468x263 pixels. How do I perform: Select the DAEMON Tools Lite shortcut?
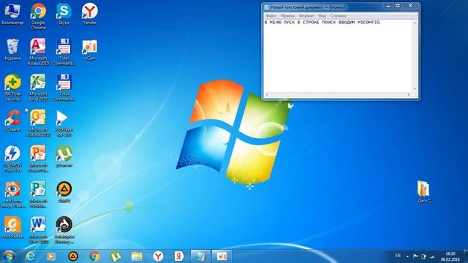pyautogui.click(x=12, y=159)
